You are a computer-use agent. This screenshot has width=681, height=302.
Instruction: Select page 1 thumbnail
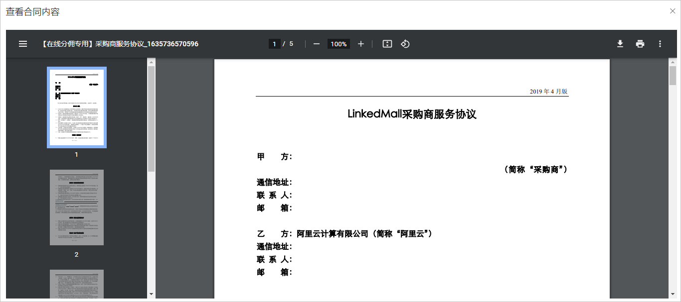coord(77,107)
